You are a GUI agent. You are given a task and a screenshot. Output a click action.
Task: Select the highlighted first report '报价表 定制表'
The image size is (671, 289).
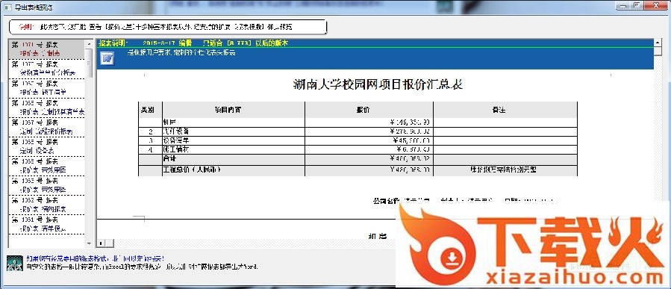click(x=47, y=49)
